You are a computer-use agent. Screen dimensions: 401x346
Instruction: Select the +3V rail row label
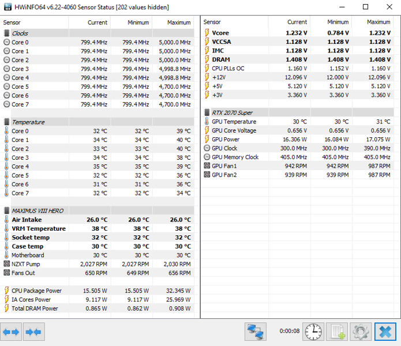[218, 95]
